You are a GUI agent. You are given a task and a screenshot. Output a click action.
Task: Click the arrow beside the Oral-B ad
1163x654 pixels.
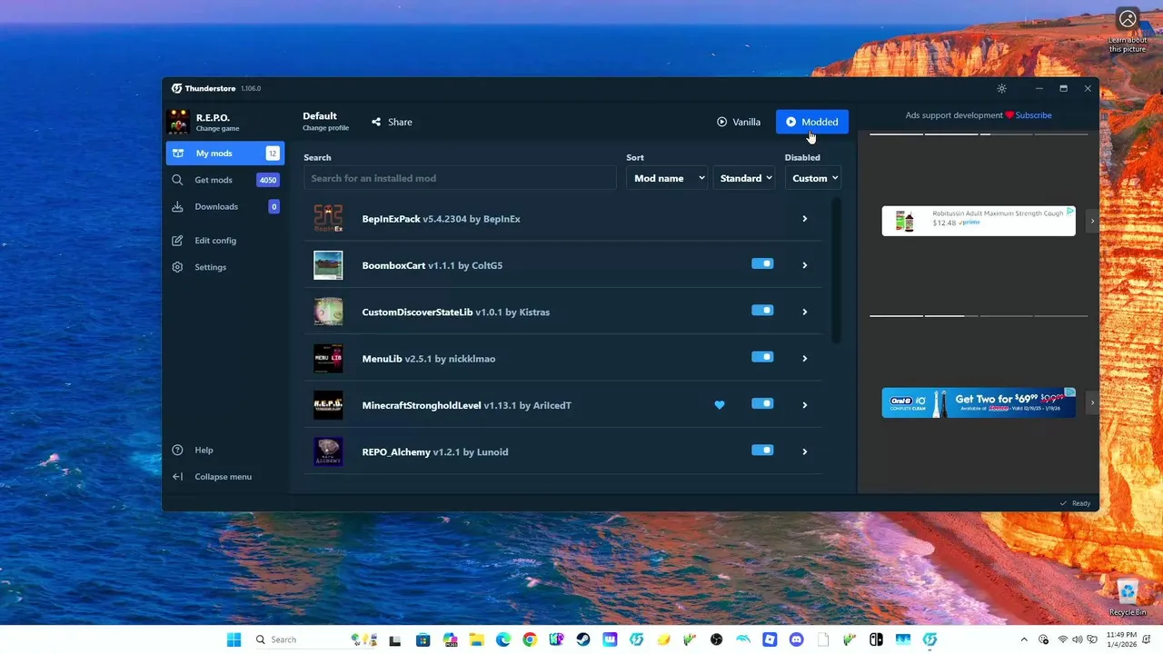pyautogui.click(x=1092, y=402)
